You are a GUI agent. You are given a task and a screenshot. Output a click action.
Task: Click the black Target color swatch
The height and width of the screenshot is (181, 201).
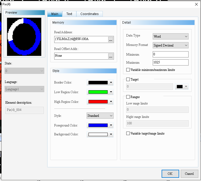click(x=180, y=87)
